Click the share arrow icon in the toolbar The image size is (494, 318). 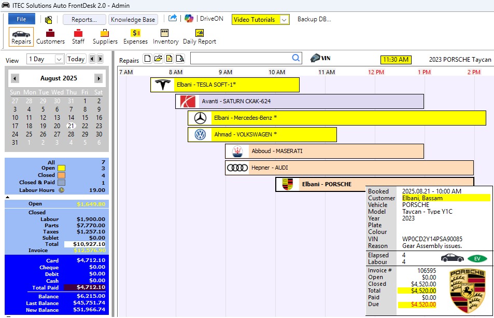pos(173,18)
